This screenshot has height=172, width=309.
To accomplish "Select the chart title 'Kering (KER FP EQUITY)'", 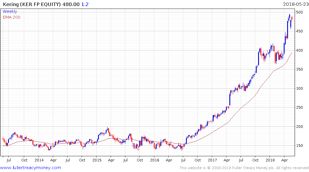I will tap(32, 4).
